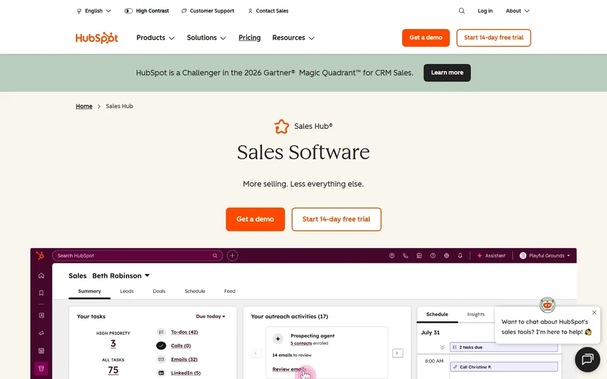Click hero Get a demo button
The height and width of the screenshot is (379, 607).
click(255, 219)
